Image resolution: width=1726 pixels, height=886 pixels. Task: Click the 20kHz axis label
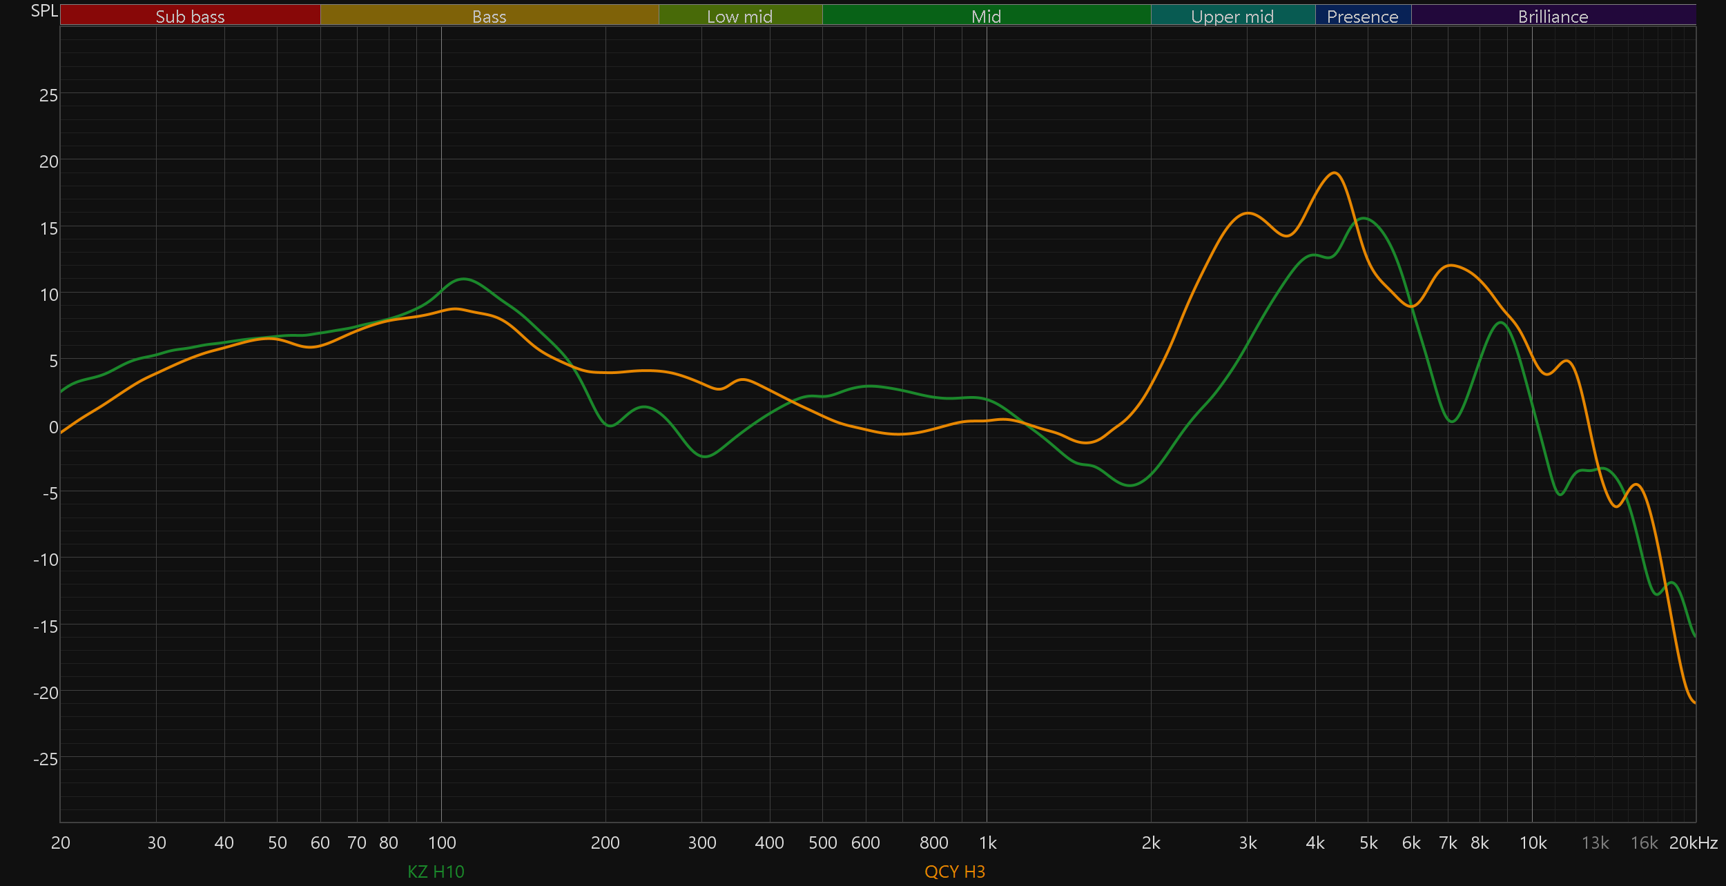[x=1693, y=843]
